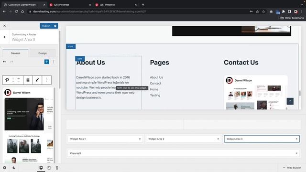Remove Widget Area 3 from footer

[296, 139]
